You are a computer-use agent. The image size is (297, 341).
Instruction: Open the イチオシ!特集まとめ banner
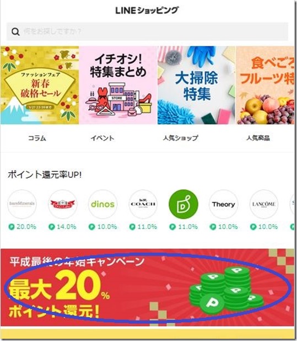[118, 85]
